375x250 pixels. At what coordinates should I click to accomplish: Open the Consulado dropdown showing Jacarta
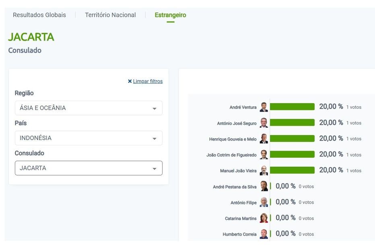click(x=89, y=168)
